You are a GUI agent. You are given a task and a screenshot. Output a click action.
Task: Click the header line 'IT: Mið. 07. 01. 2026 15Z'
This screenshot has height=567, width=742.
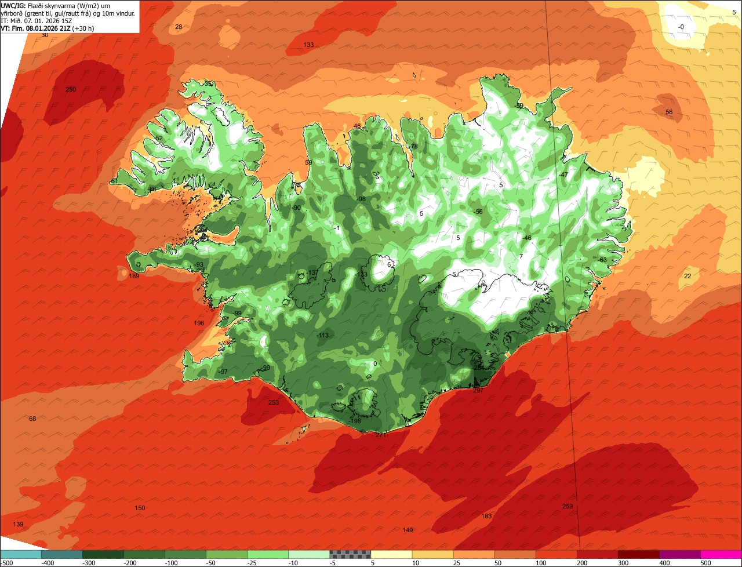coord(37,20)
